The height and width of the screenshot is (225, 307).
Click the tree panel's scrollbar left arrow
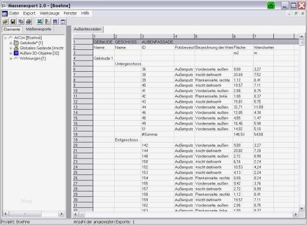tap(6, 214)
